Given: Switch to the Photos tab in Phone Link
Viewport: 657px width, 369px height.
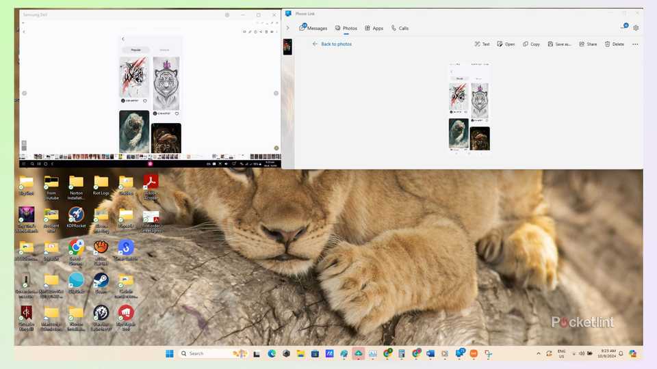Looking at the screenshot, I should click(346, 28).
